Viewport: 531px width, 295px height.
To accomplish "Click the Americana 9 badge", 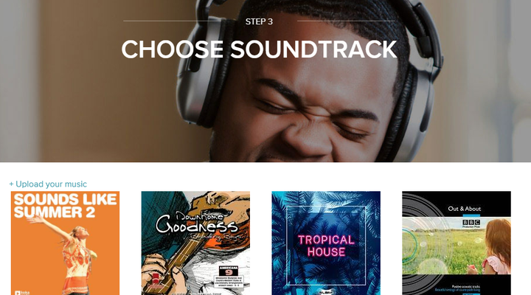I will pos(229,271).
